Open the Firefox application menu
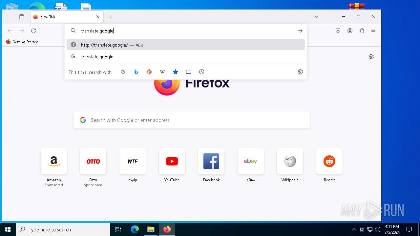Viewport: 420px width, 236px height. click(373, 31)
